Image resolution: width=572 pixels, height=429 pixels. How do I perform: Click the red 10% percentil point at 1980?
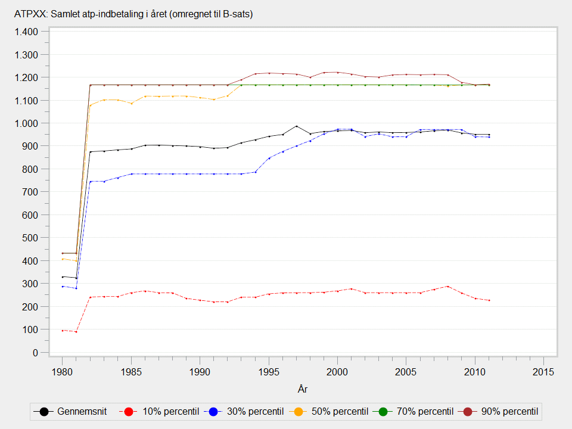(62, 330)
